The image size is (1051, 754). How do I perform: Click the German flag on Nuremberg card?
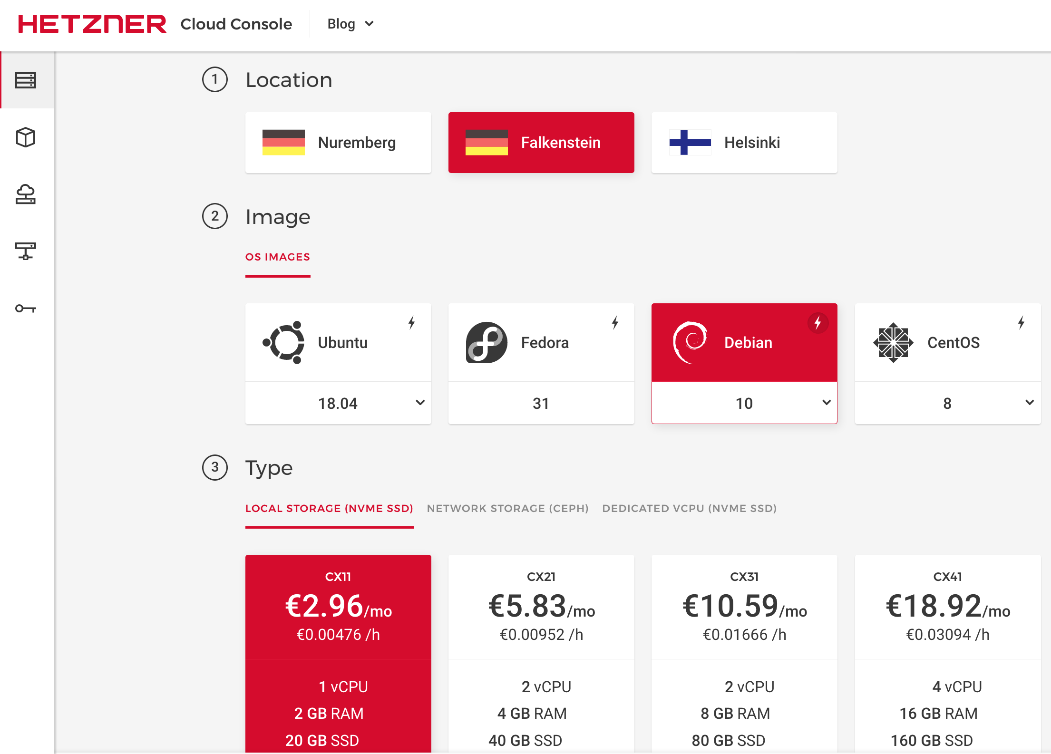tap(284, 142)
